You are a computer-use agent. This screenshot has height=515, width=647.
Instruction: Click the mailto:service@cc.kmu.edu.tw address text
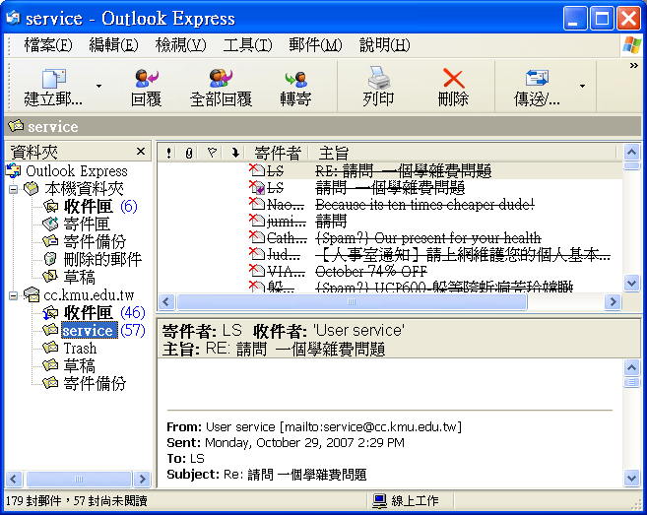(370, 426)
